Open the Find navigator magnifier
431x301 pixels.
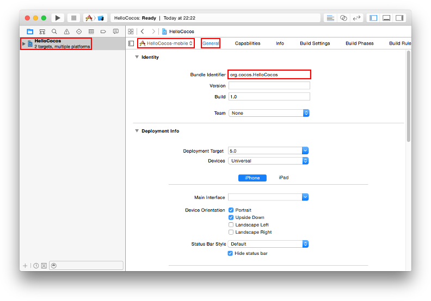coord(54,32)
